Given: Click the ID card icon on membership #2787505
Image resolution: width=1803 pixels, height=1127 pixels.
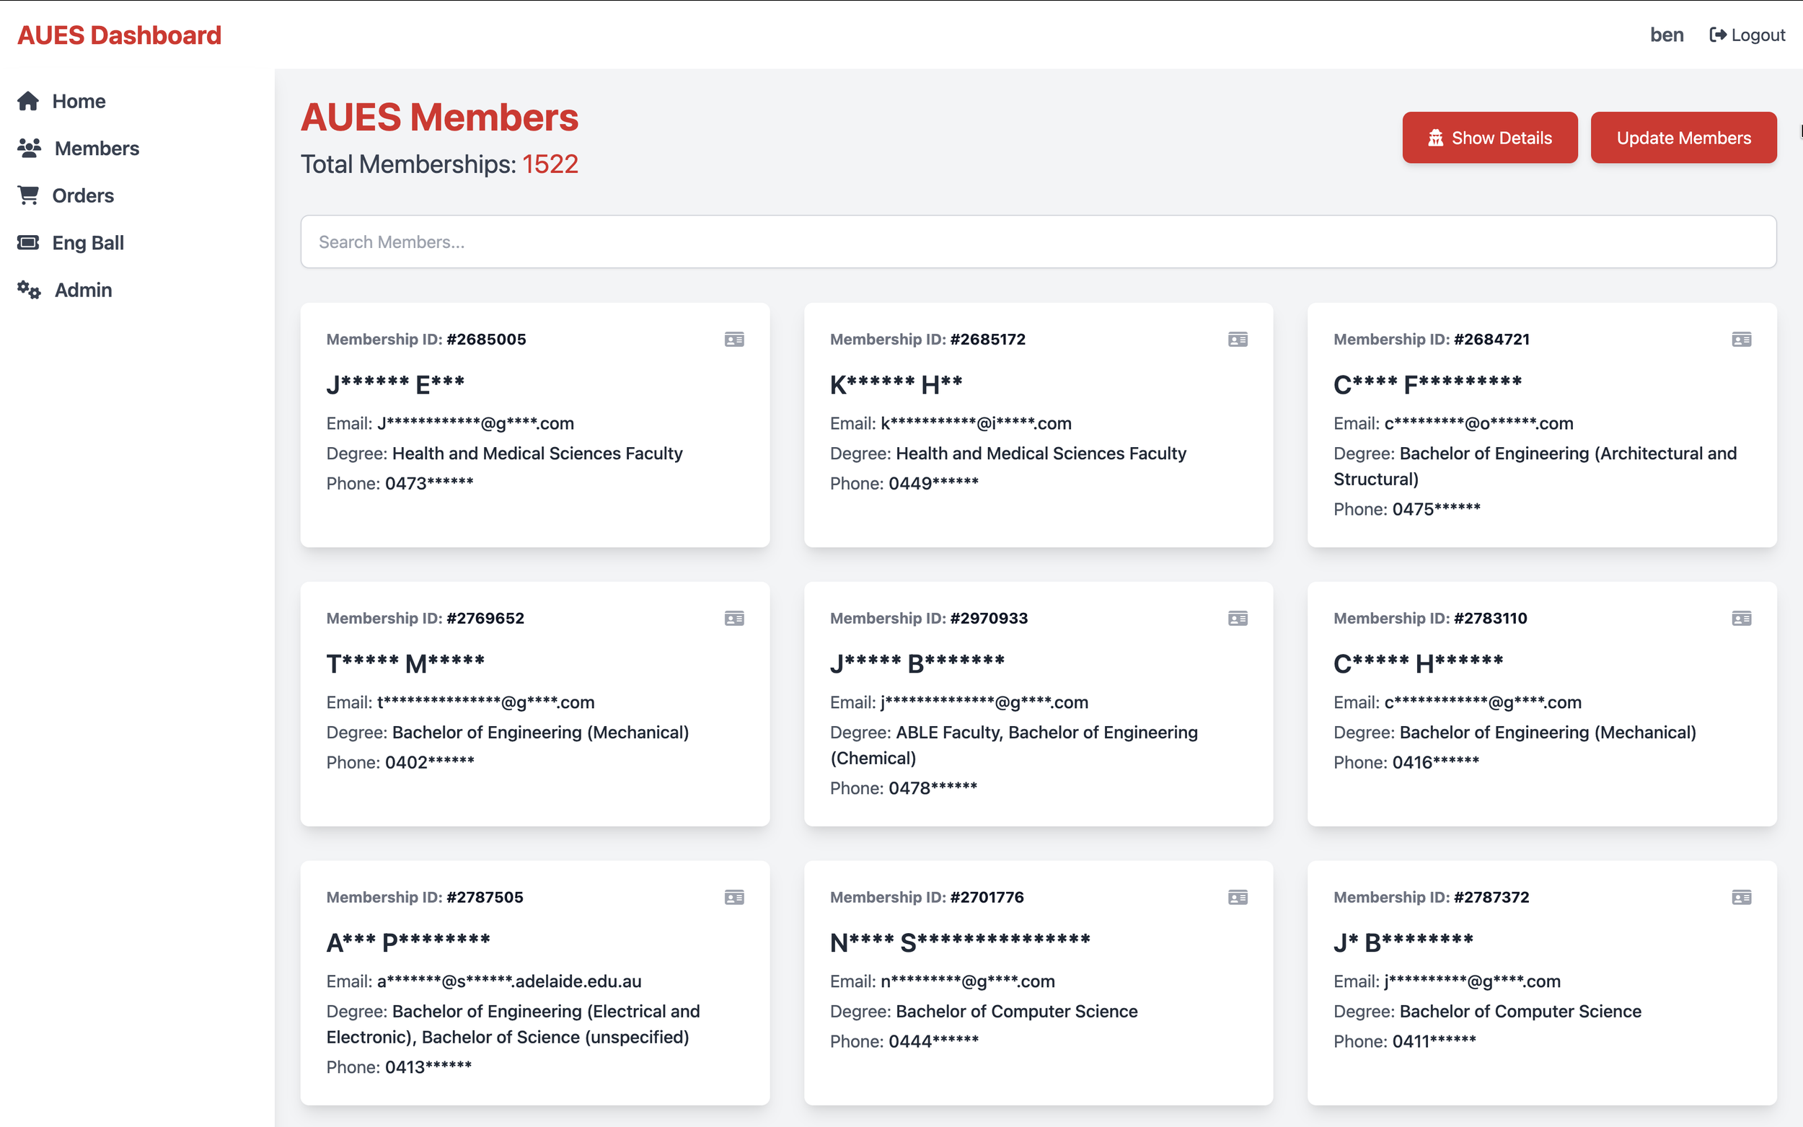Looking at the screenshot, I should point(733,898).
